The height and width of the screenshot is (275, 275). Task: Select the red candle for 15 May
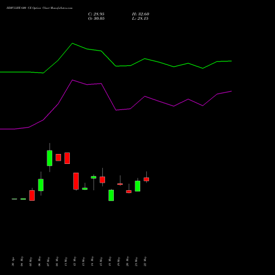click(x=102, y=180)
